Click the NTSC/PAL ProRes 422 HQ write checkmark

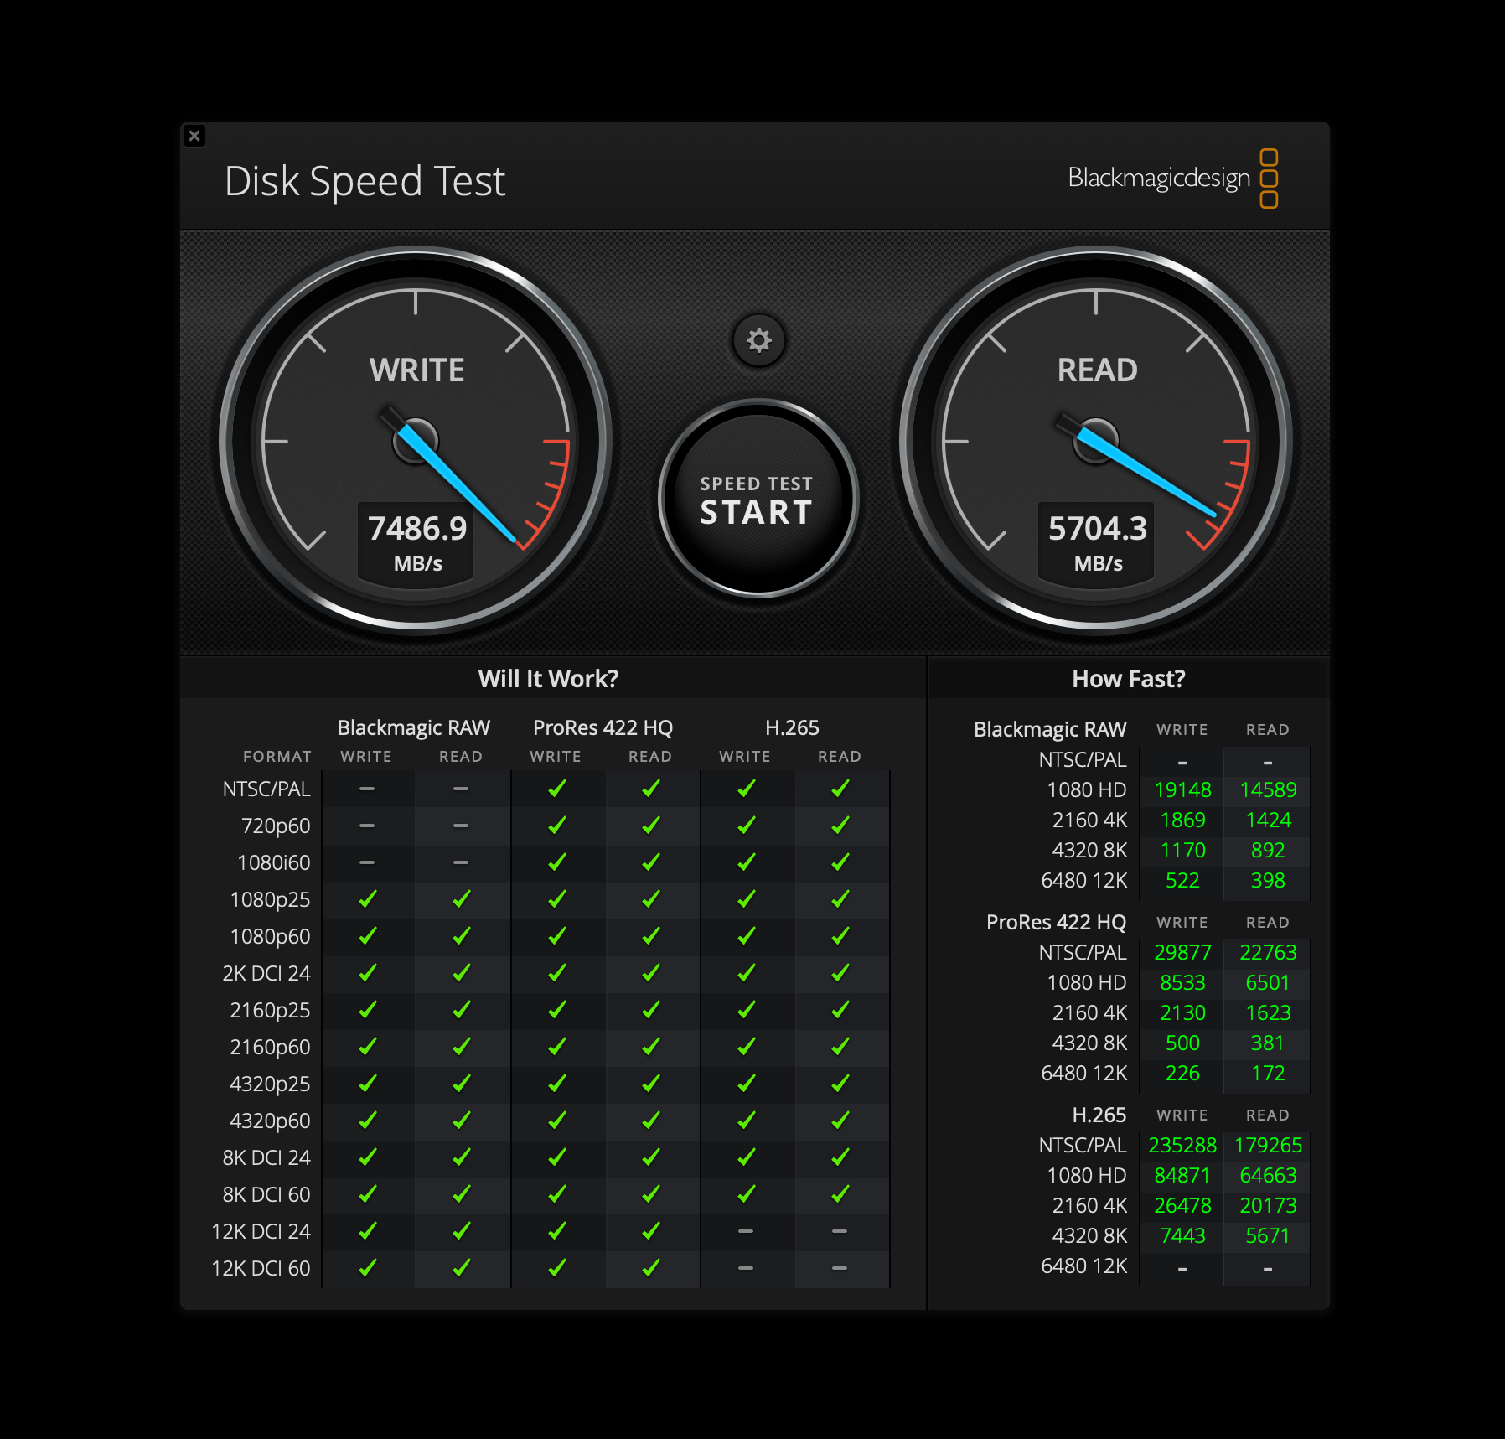point(556,789)
